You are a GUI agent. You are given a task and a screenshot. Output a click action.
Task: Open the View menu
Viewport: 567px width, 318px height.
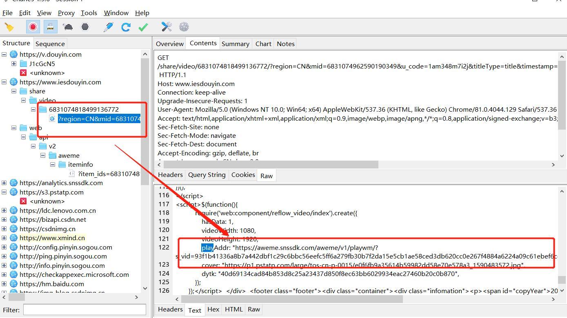[44, 13]
